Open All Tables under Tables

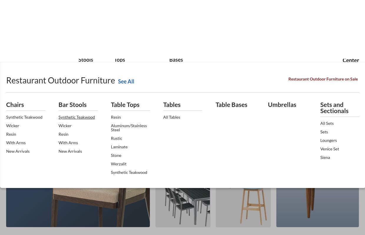point(172,117)
